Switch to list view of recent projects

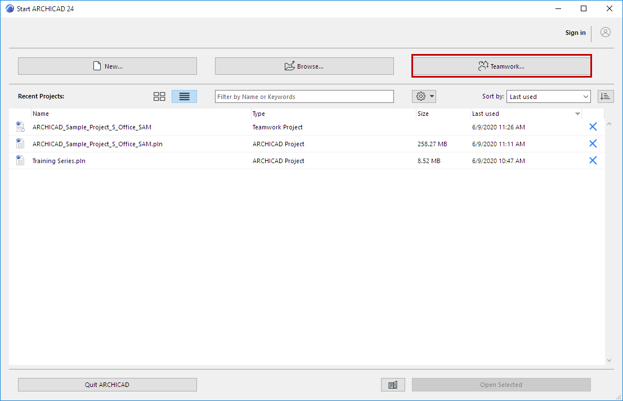(x=184, y=97)
